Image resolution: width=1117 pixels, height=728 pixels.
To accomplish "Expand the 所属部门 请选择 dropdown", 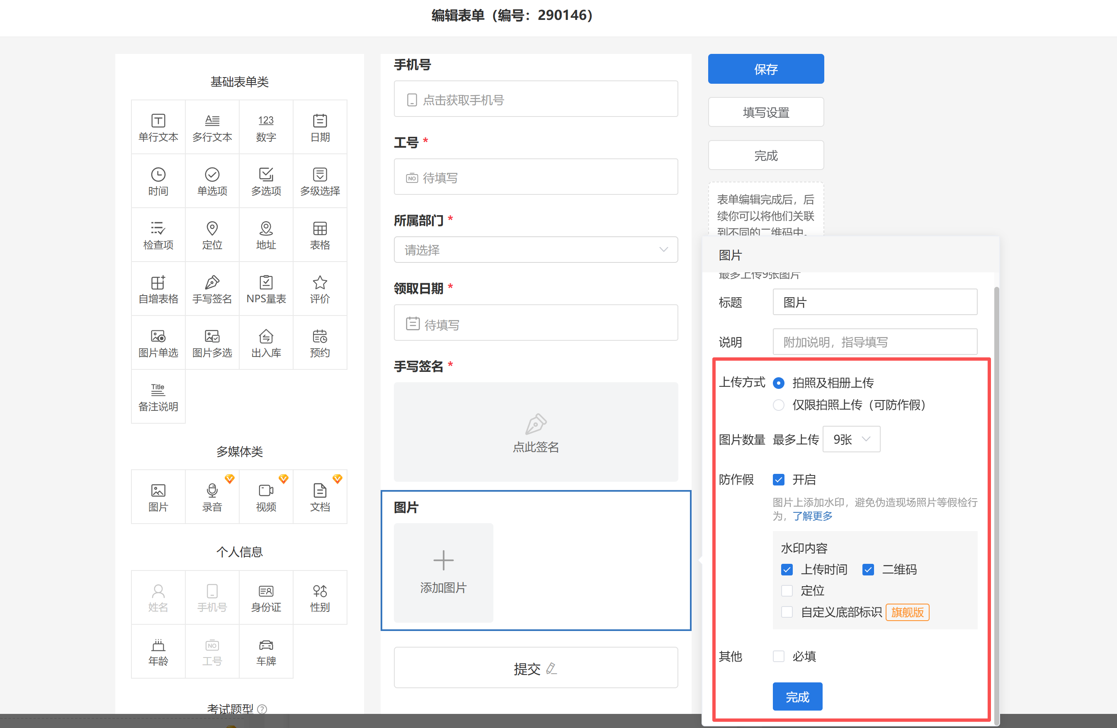I will coord(536,250).
